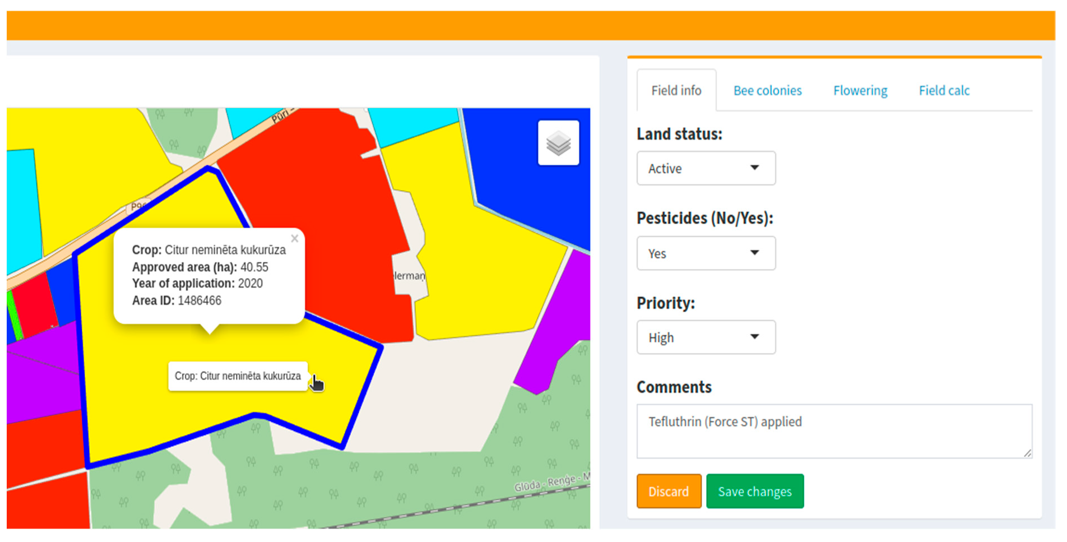Grab the Comments box resize handle
This screenshot has width=1067, height=542.
[1027, 453]
